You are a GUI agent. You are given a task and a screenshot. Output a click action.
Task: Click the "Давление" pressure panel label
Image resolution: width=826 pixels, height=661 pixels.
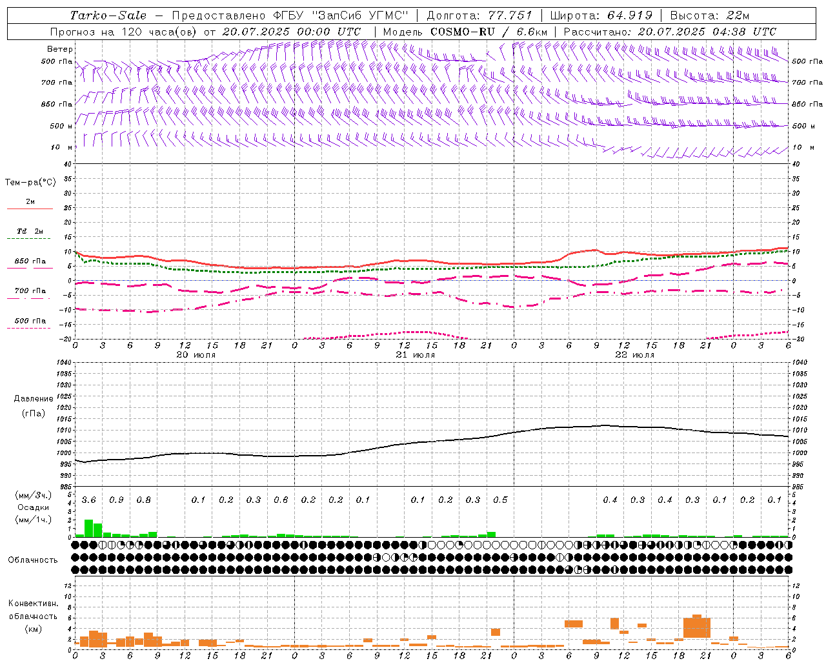coord(34,399)
